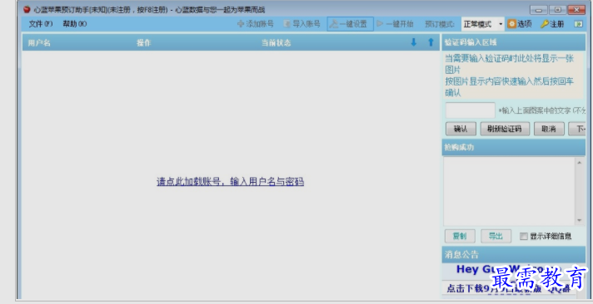Open the 帮助 menu
This screenshot has width=593, height=304.
pos(74,24)
